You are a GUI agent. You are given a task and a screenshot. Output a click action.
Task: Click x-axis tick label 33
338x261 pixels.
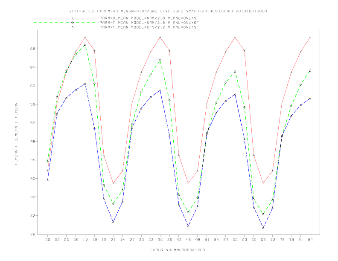coord(151,240)
